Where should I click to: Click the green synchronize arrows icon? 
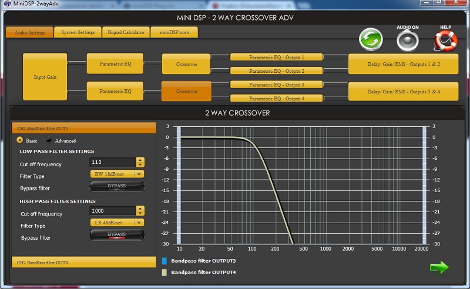point(371,41)
